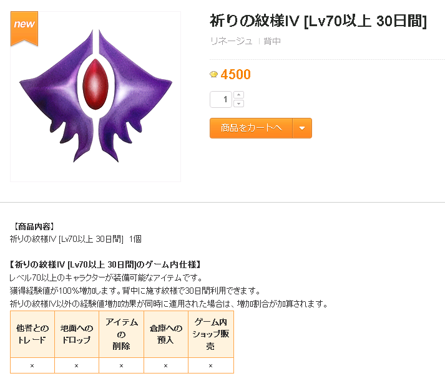Screen dimensions: 445x381
Task: Click the × under 他者とのトレード
Action: point(32,365)
